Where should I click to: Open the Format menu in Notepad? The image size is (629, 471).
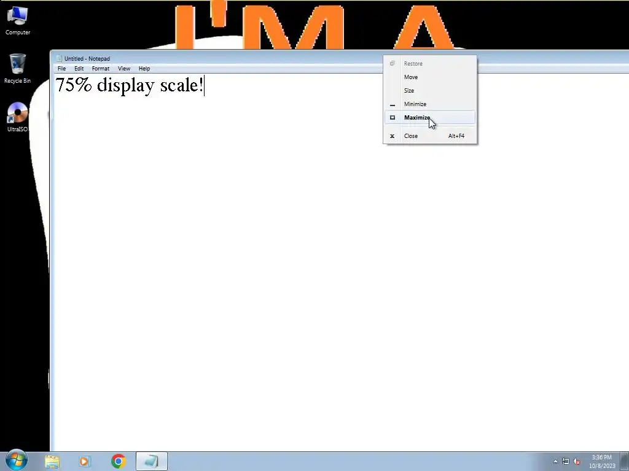101,69
